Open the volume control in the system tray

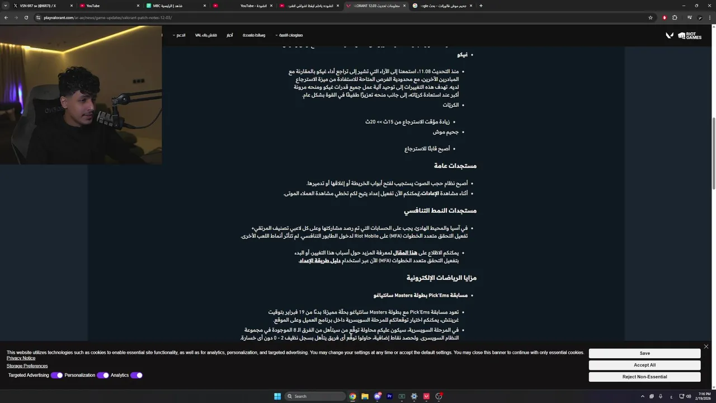688,396
